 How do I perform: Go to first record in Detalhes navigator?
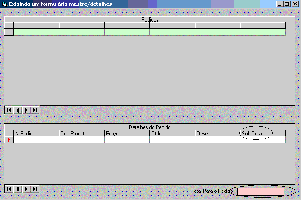point(9,189)
